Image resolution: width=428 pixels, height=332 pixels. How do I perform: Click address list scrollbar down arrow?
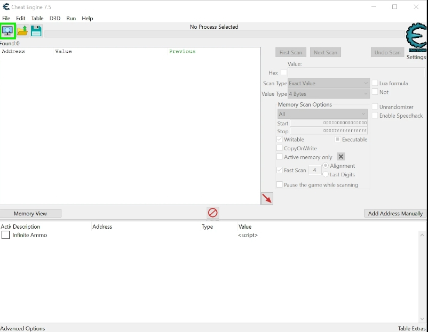(x=422, y=319)
